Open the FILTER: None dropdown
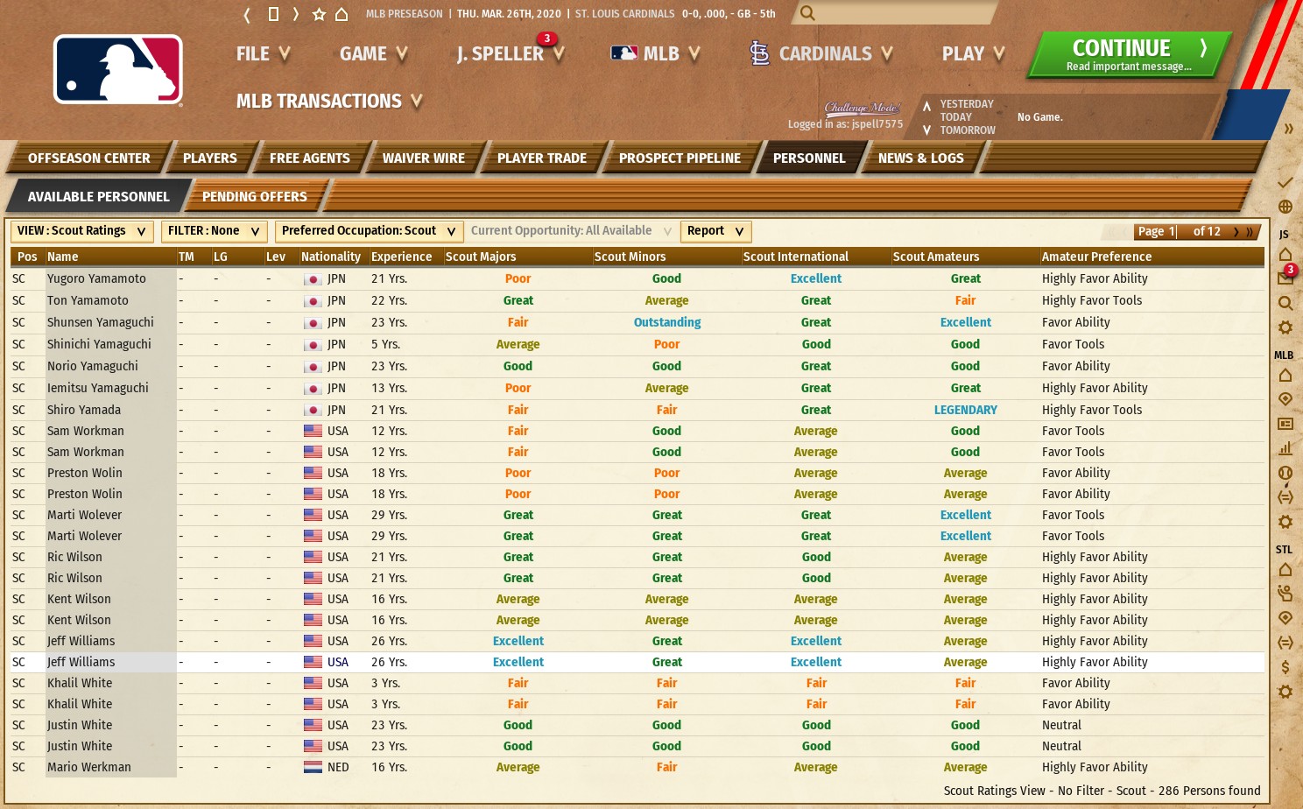The image size is (1303, 809). click(x=214, y=231)
